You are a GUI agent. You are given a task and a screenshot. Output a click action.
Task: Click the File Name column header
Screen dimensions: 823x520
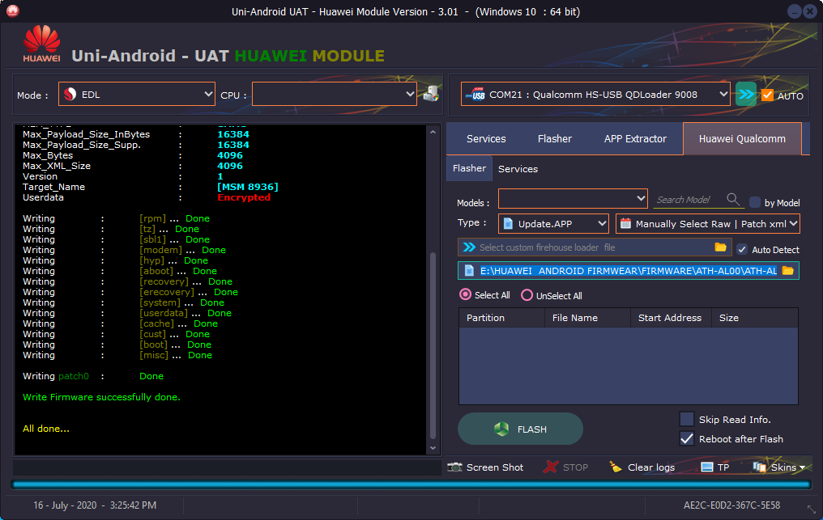(x=587, y=318)
